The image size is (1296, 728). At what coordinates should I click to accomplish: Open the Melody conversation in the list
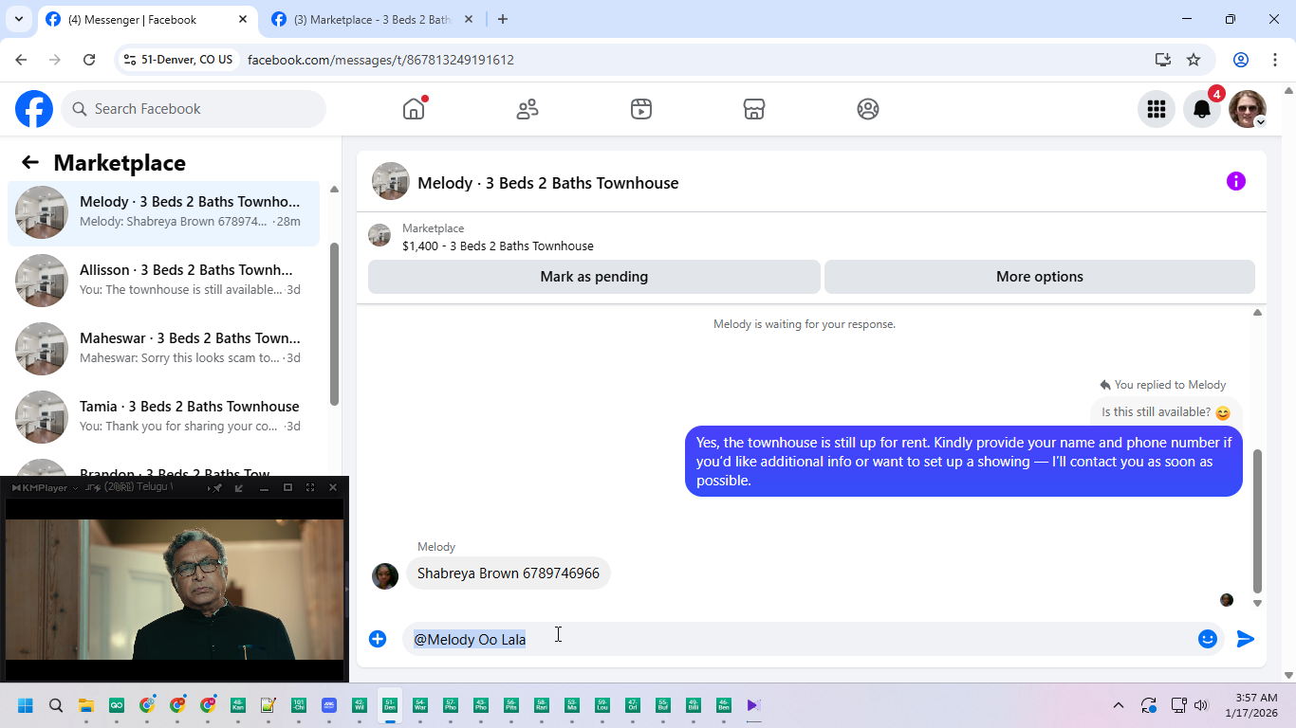pos(163,211)
